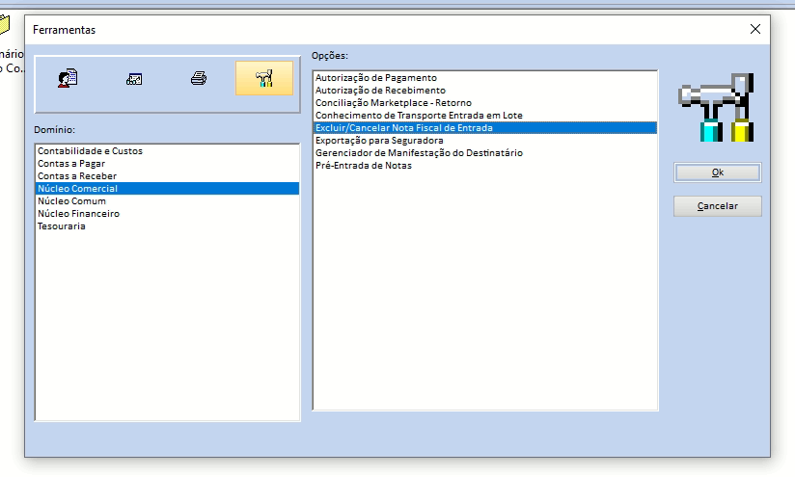Choose Conhecimento de Transporte Entrada em Lote

[x=485, y=116]
